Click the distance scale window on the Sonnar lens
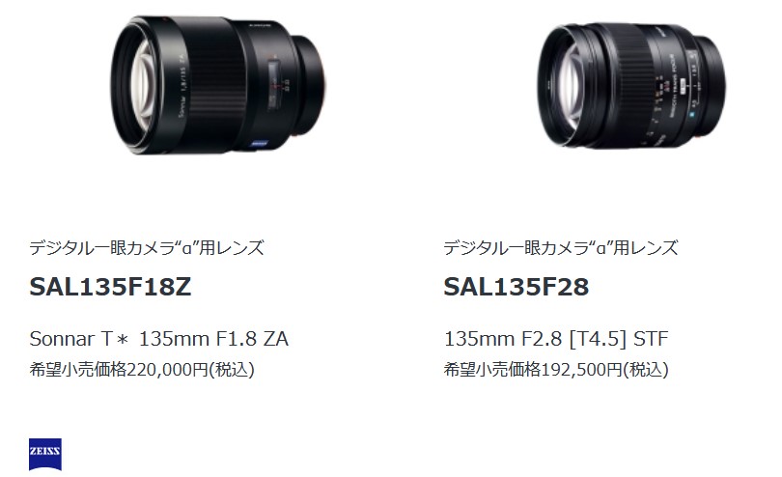Image resolution: width=782 pixels, height=477 pixels. [x=273, y=84]
